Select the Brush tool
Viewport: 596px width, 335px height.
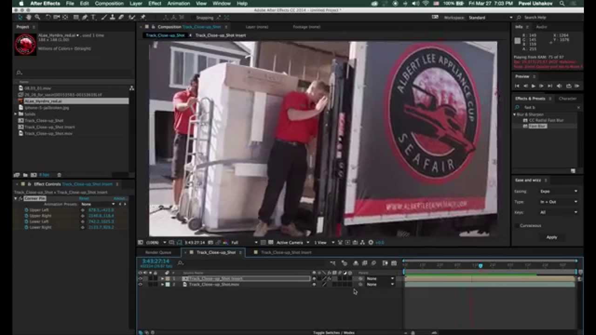104,17
